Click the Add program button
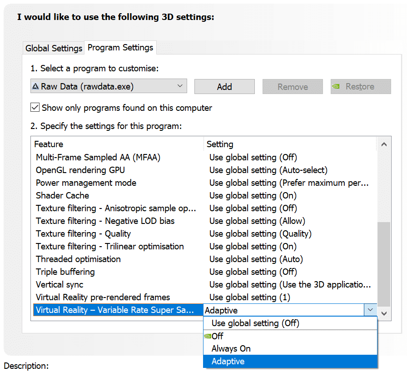 pos(224,86)
